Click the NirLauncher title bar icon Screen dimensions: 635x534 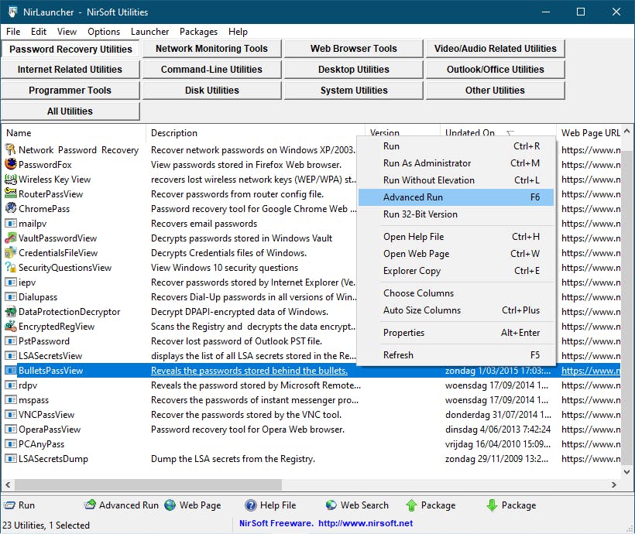[x=12, y=12]
